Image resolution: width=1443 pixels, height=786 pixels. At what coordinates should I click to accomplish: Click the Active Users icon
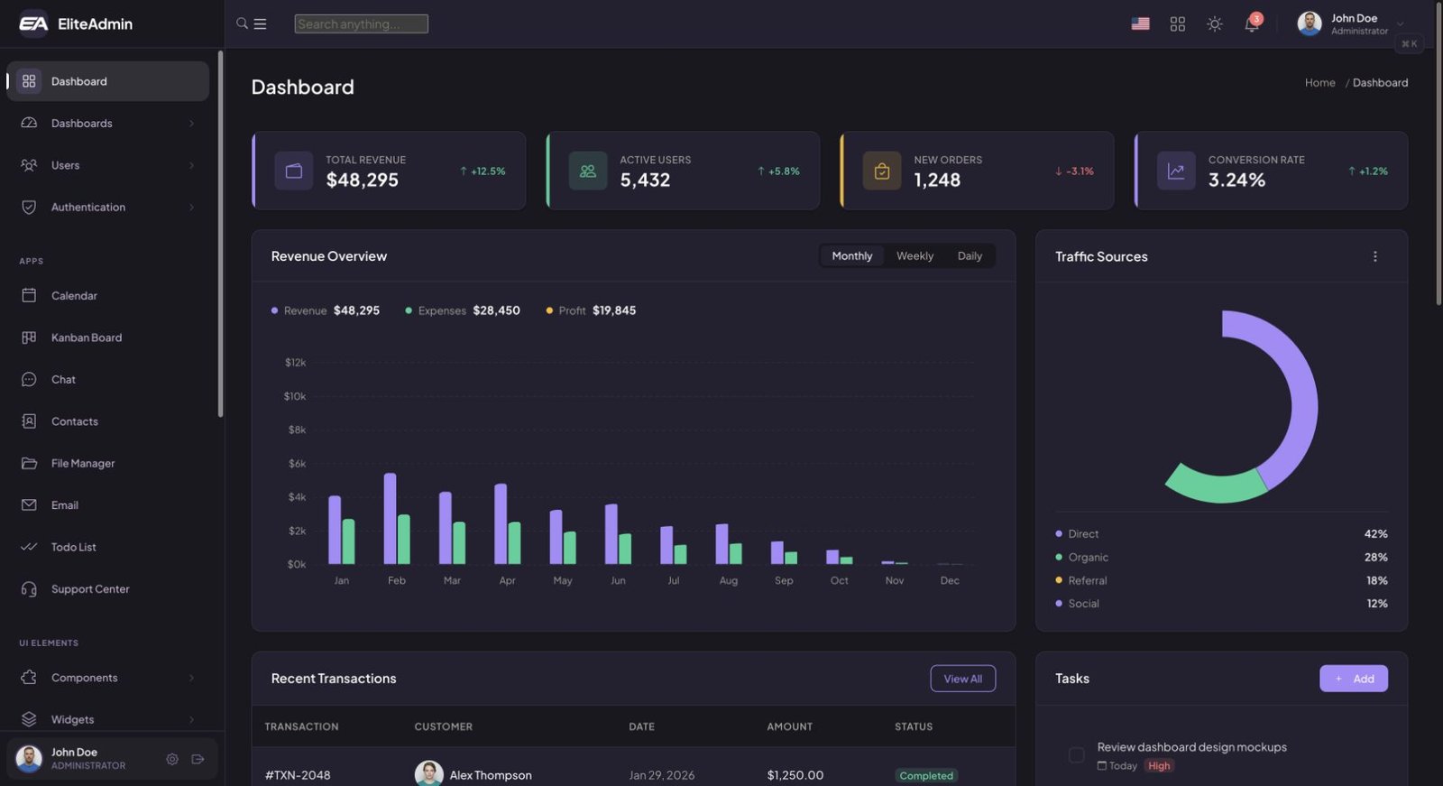pos(588,171)
